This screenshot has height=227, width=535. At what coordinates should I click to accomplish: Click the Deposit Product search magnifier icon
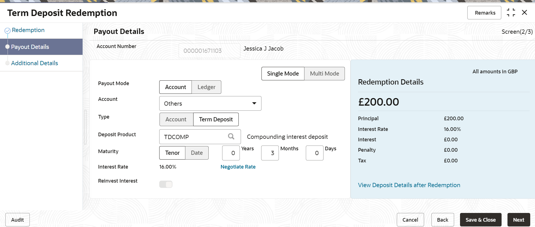[231, 137]
